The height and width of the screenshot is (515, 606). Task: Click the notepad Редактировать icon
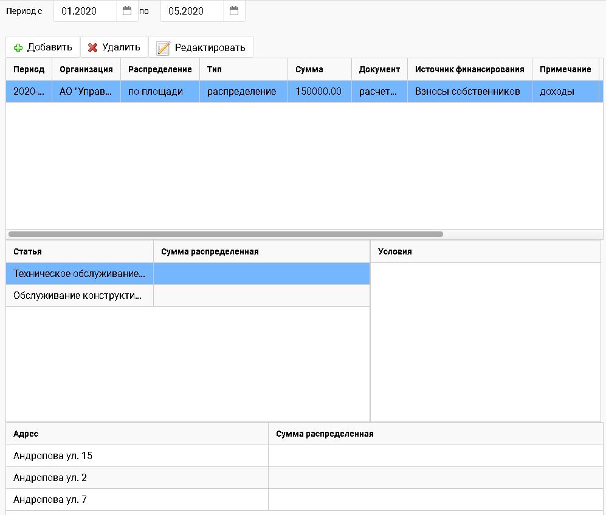pos(163,48)
